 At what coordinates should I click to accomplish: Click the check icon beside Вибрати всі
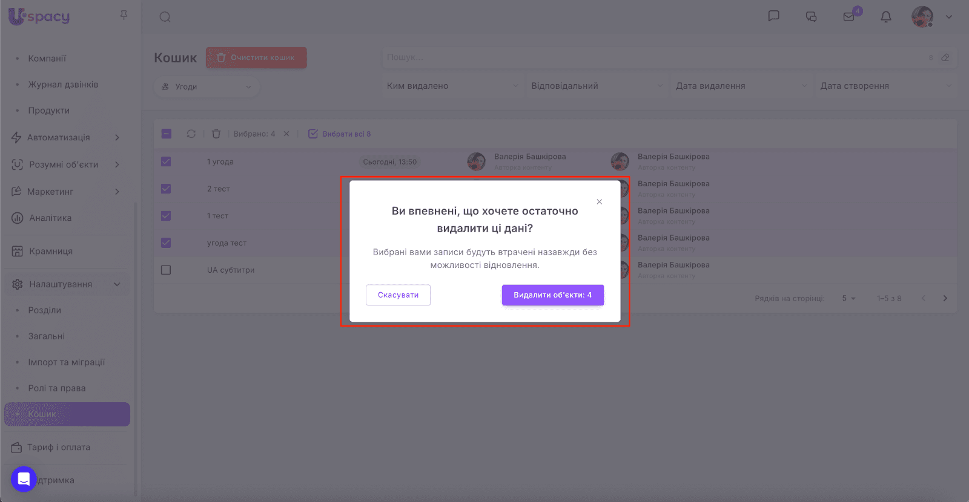(x=313, y=134)
